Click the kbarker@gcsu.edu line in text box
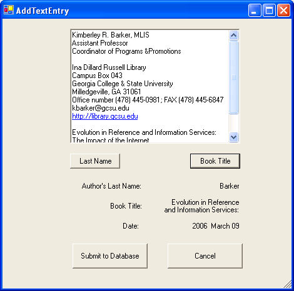 [101, 108]
